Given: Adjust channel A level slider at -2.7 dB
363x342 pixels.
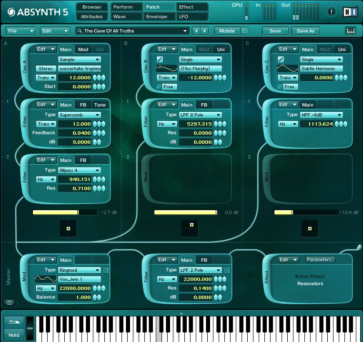Looking at the screenshot, I should pos(65,212).
